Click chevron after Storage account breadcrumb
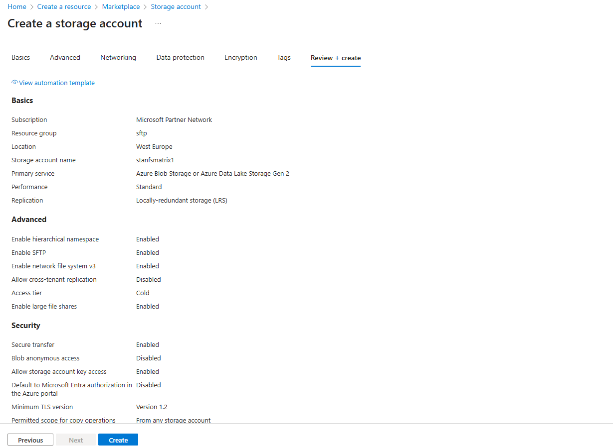 [206, 7]
